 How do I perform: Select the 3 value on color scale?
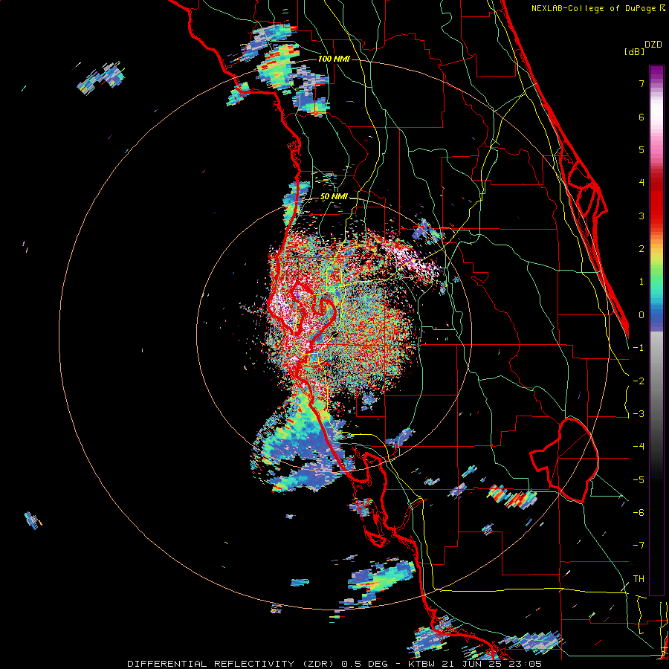[641, 216]
